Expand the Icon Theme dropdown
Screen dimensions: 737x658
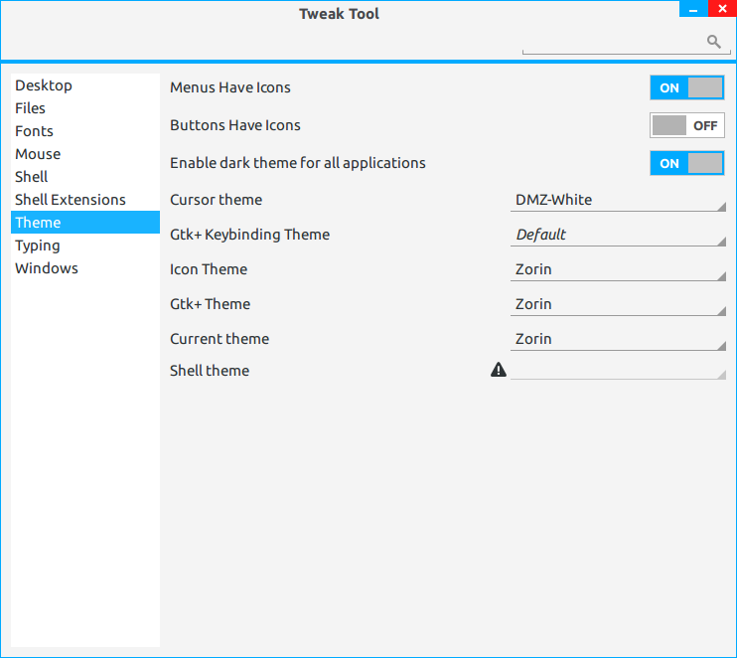coord(618,269)
